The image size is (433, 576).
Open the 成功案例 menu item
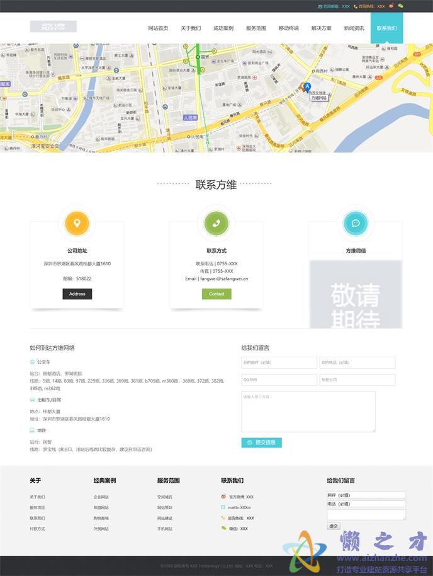pos(223,28)
